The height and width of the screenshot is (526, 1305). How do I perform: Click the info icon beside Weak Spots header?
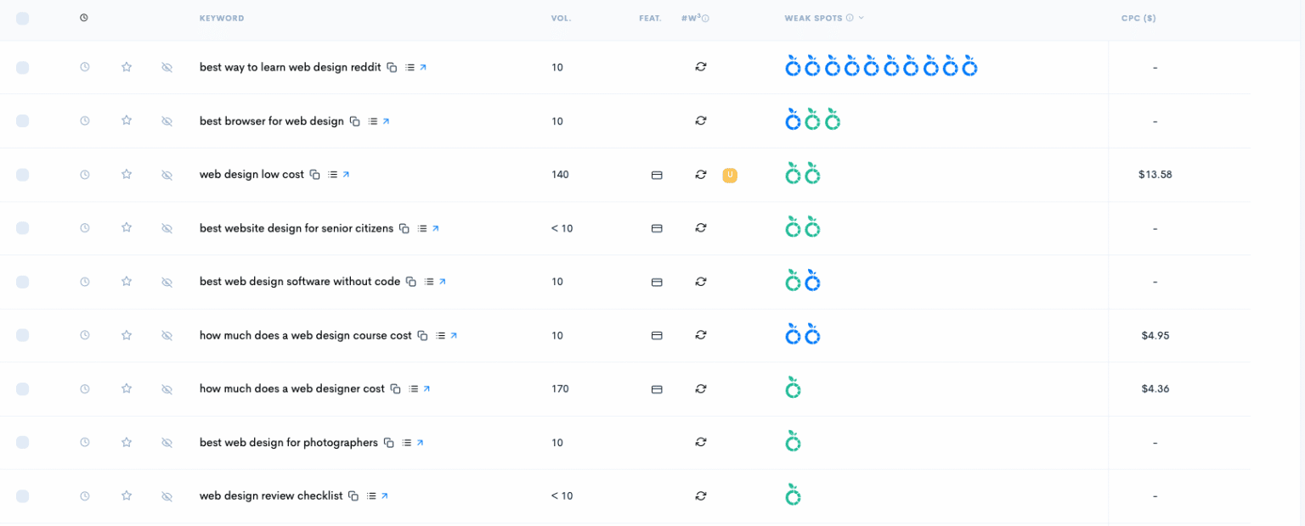[x=850, y=18]
